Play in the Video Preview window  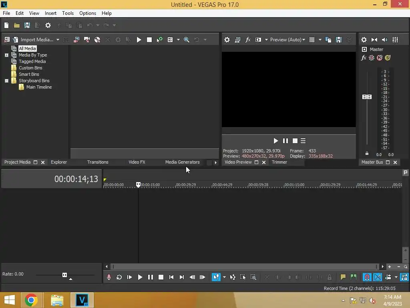point(275,141)
